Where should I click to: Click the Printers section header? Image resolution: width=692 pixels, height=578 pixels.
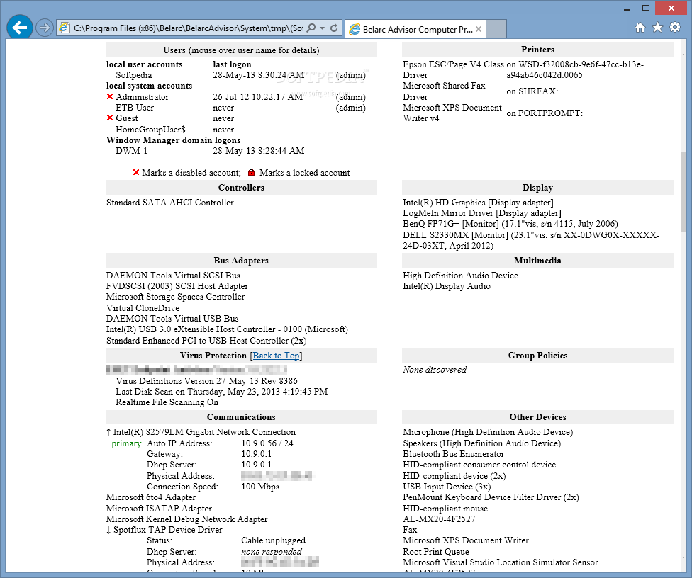pyautogui.click(x=537, y=50)
